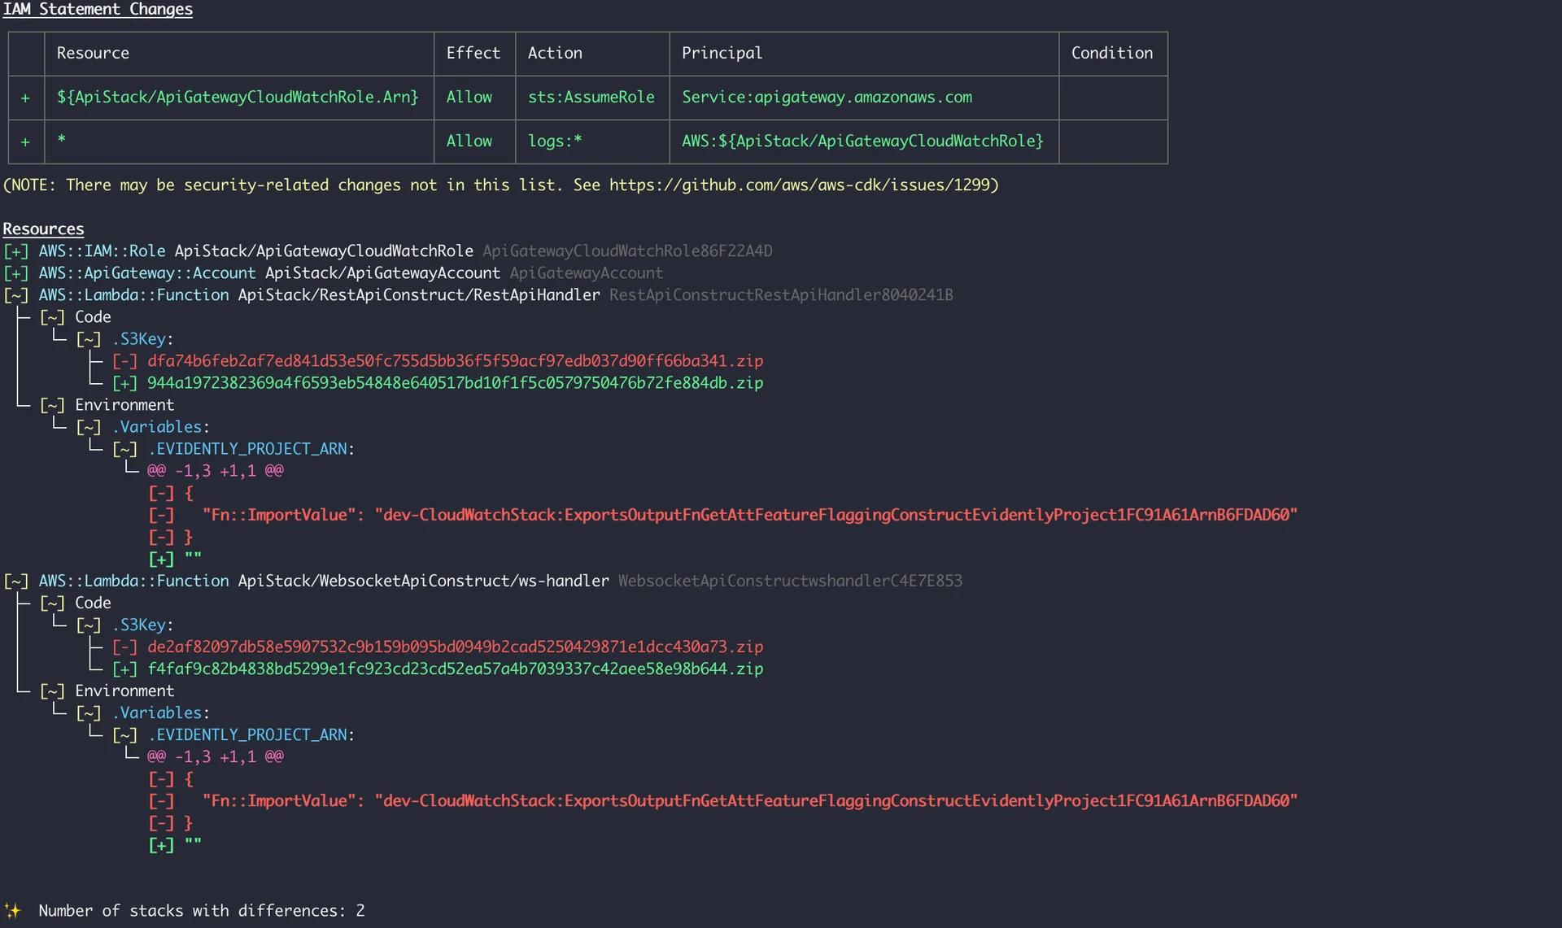This screenshot has height=928, width=1562.
Task: Click the ApiGatewayCloudWatchRole86F22A4D logical ID
Action: point(627,251)
